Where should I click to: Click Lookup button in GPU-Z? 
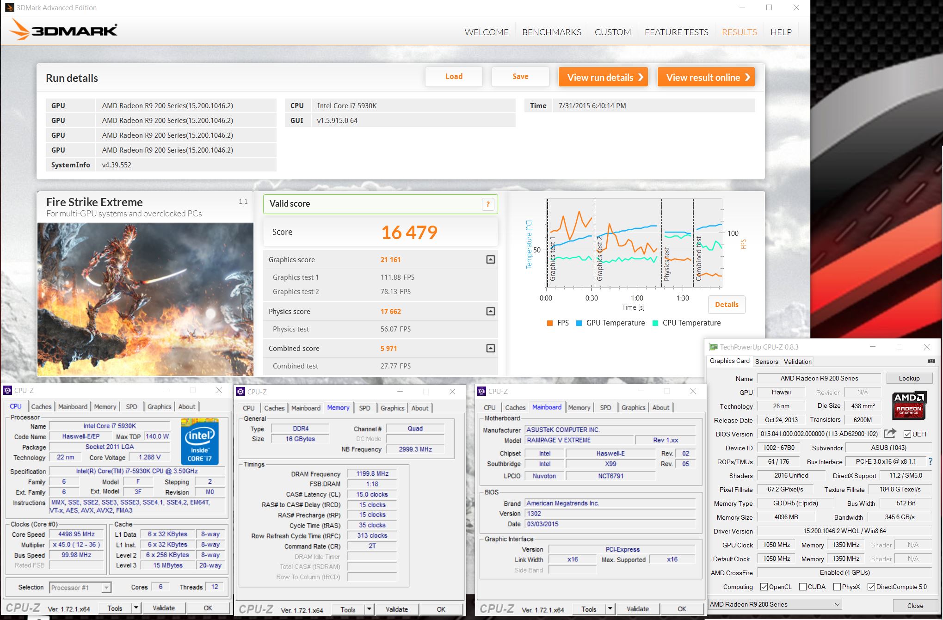click(x=909, y=378)
